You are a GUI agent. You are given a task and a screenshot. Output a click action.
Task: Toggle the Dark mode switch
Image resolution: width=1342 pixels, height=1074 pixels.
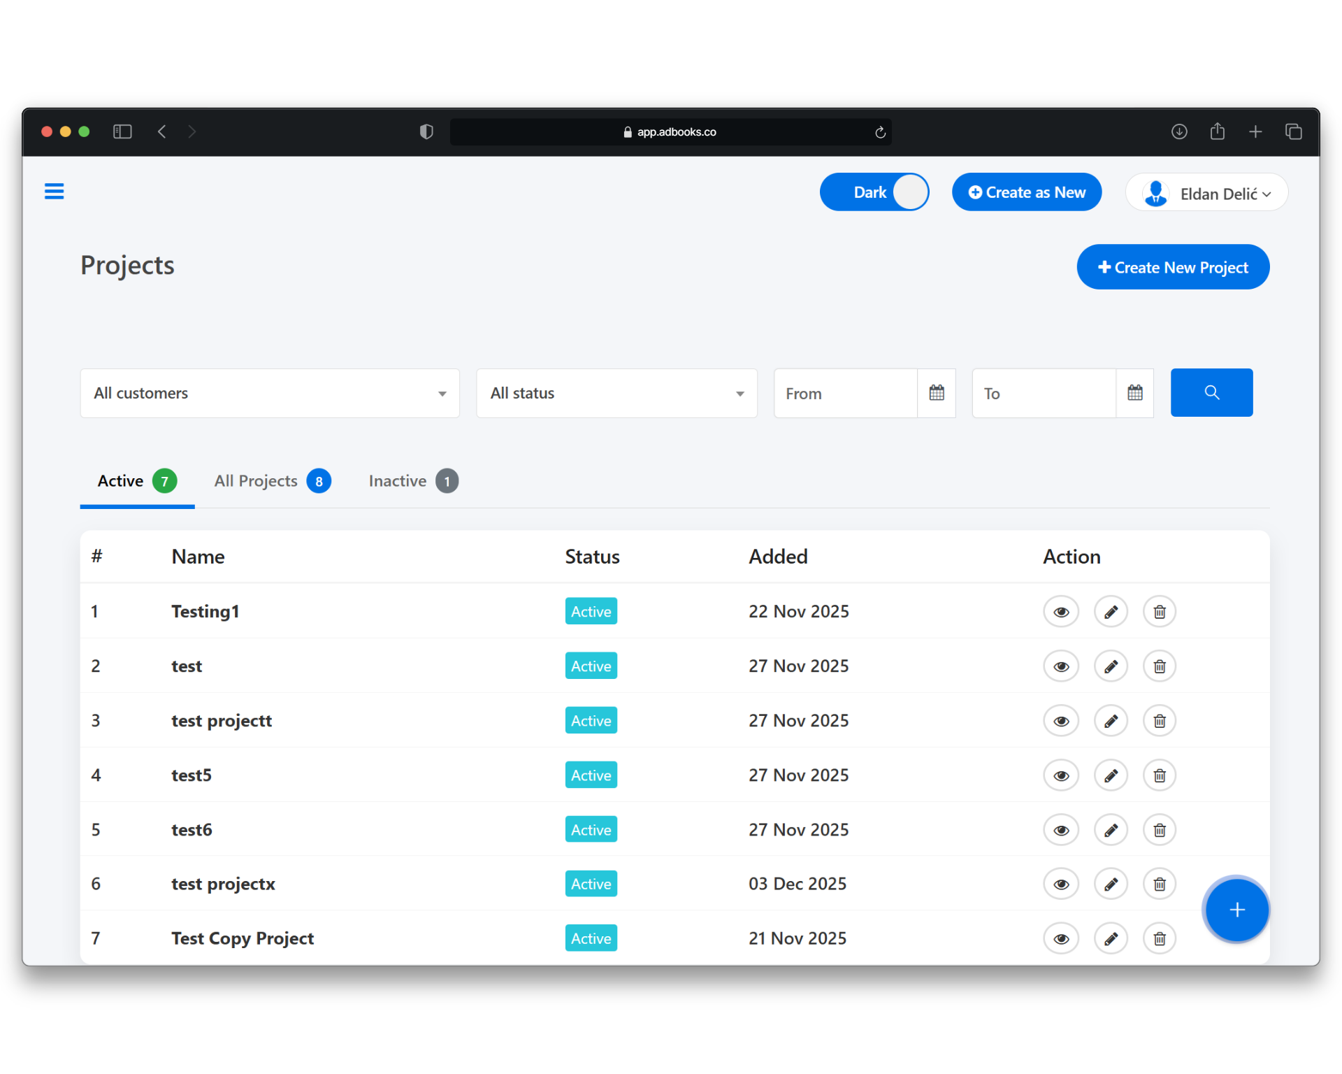coord(874,192)
